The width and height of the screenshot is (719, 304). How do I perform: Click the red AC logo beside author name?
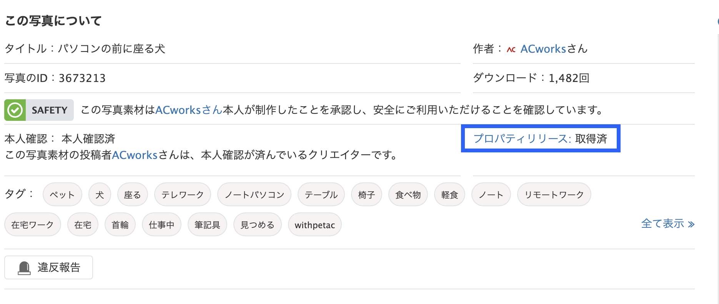[511, 50]
